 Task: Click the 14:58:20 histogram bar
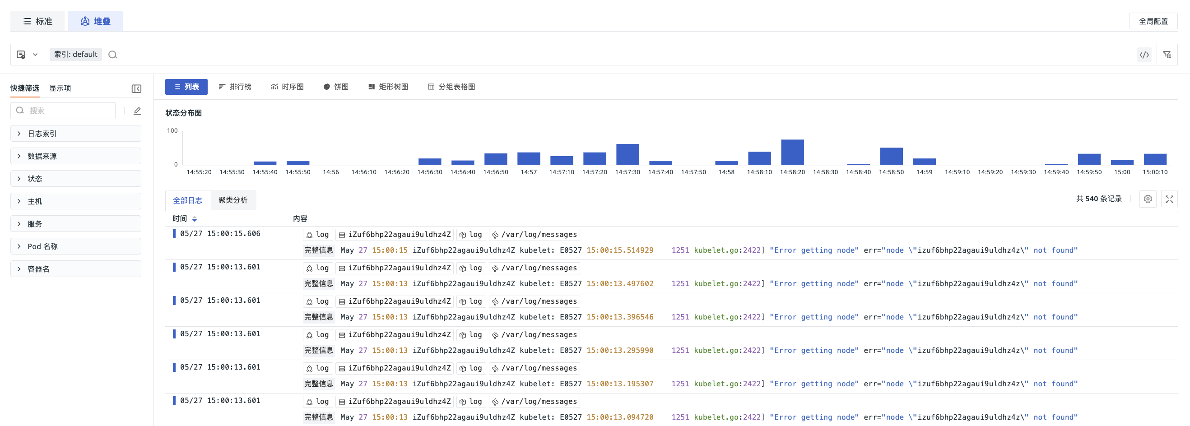pyautogui.click(x=792, y=153)
